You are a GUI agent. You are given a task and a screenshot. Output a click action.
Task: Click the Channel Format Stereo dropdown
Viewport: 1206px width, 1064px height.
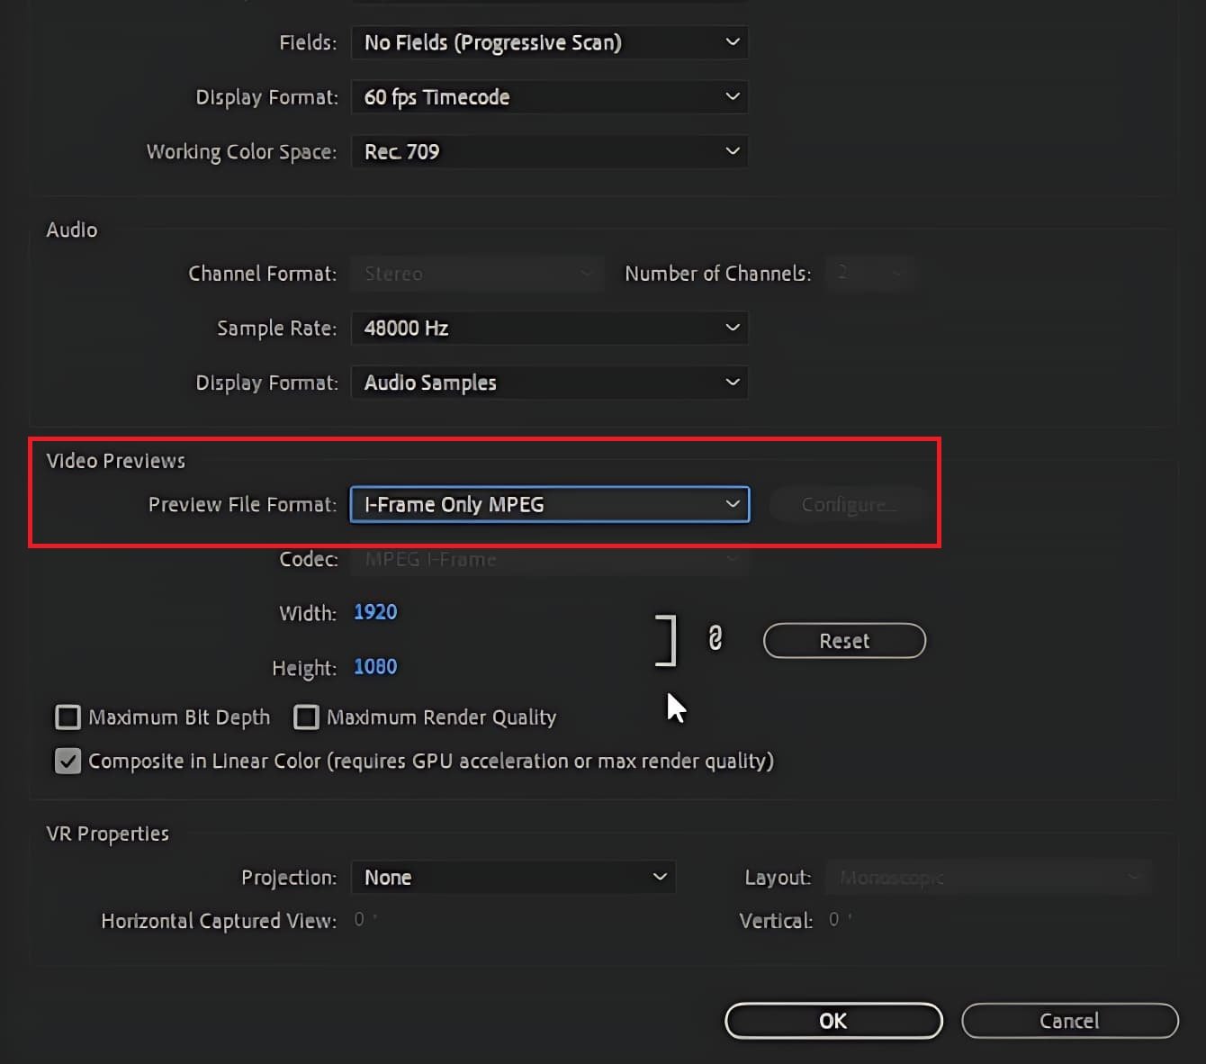[477, 274]
